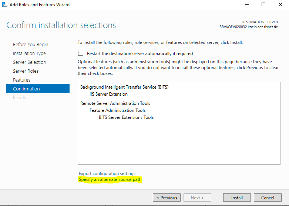
Task: Select Remote Server Administration Tools entry
Action: coord(115,103)
